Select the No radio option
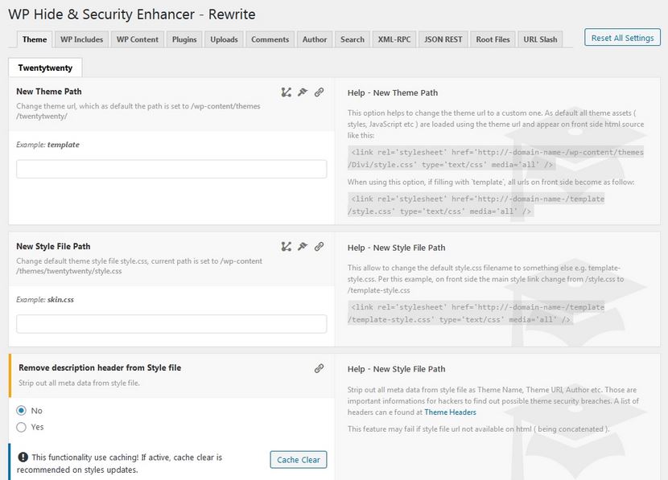The height and width of the screenshot is (480, 668). click(x=21, y=411)
